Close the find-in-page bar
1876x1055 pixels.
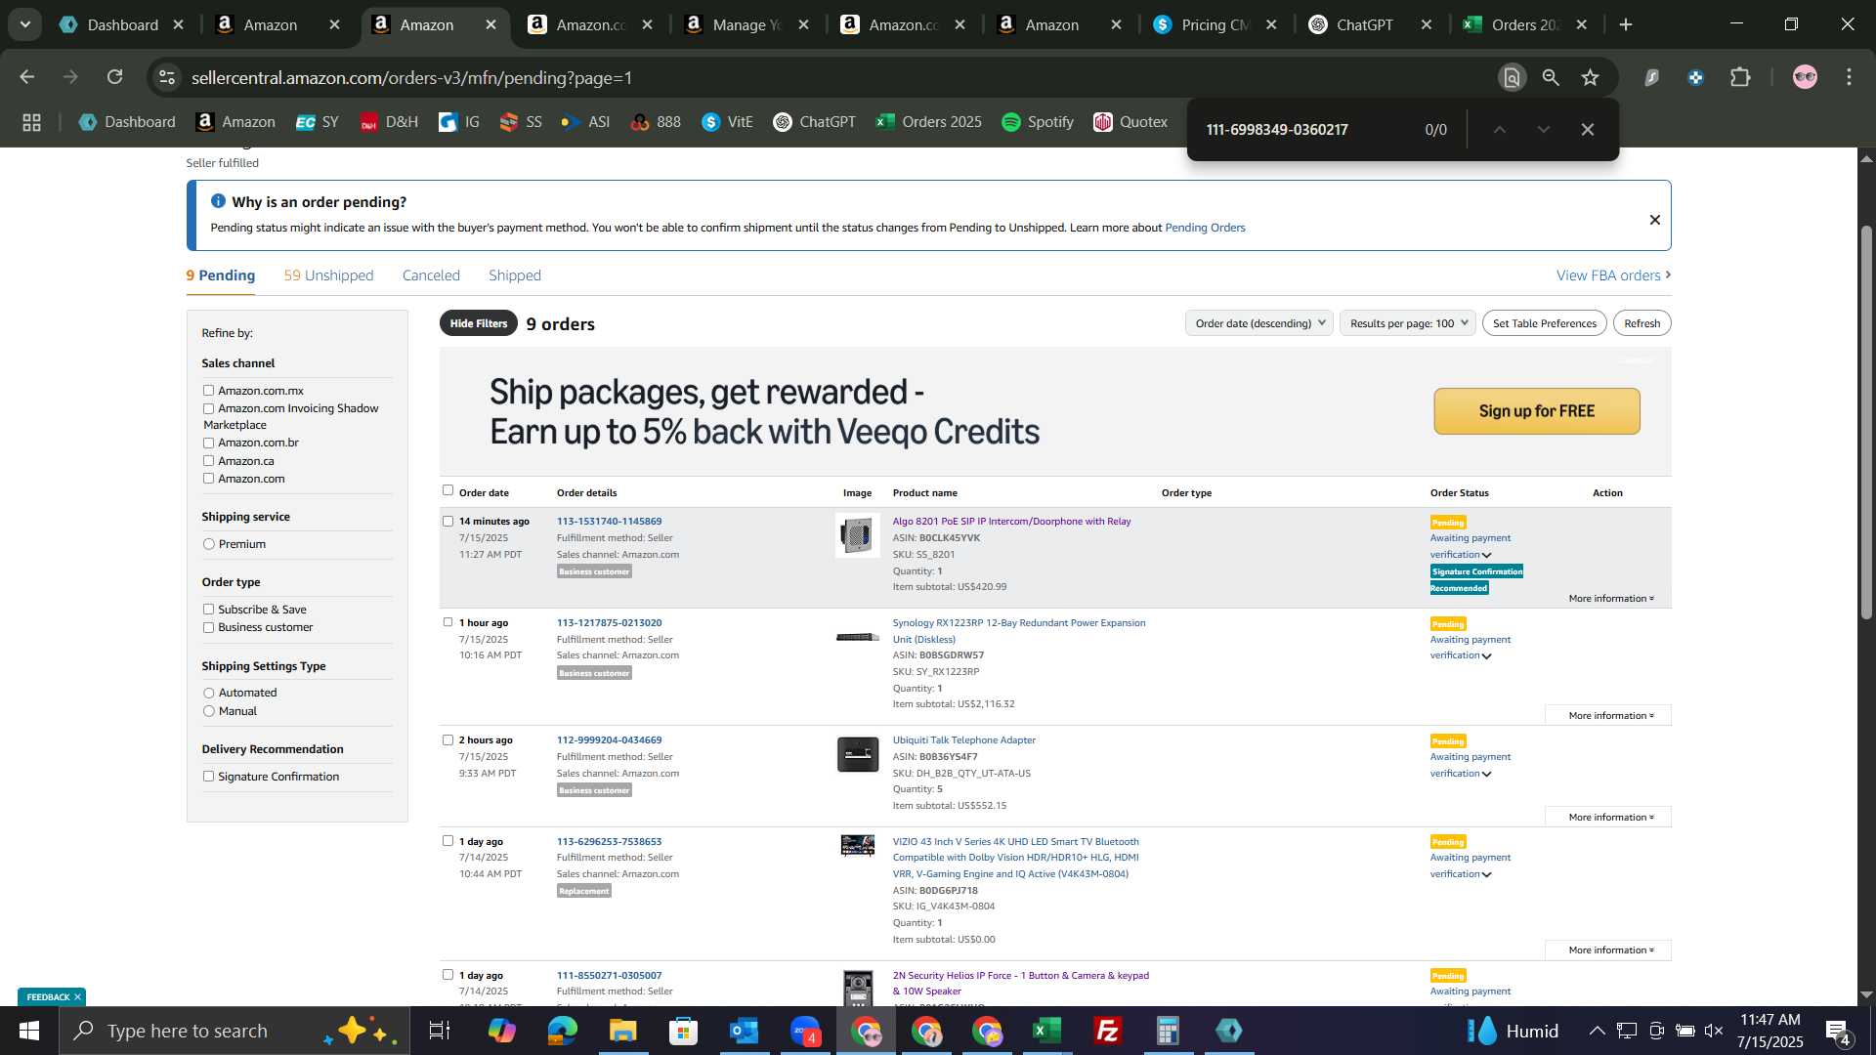coord(1588,129)
